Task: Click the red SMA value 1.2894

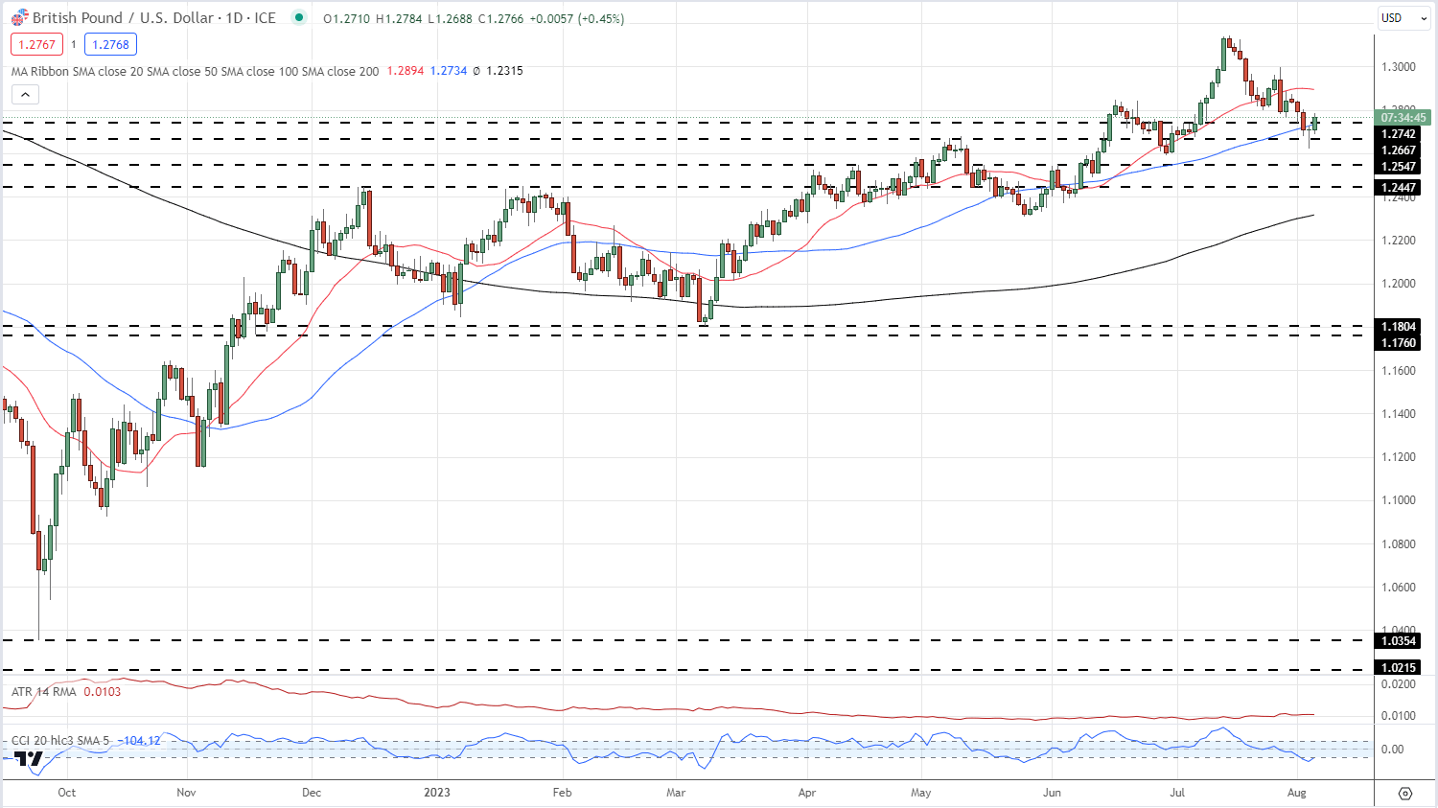Action: tap(406, 71)
